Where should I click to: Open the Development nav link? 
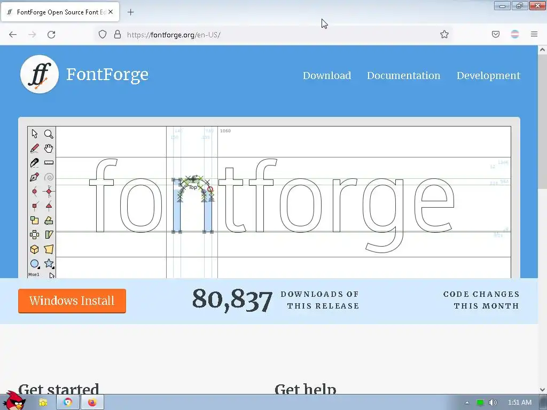coord(488,75)
